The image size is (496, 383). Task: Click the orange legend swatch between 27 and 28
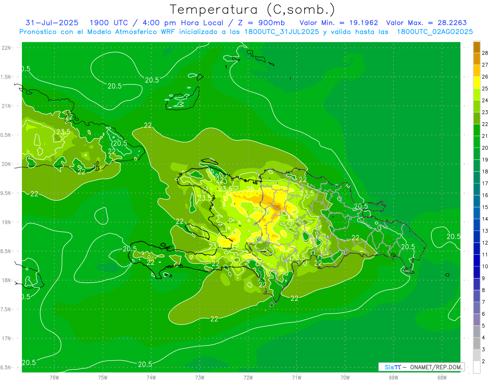coord(477,59)
